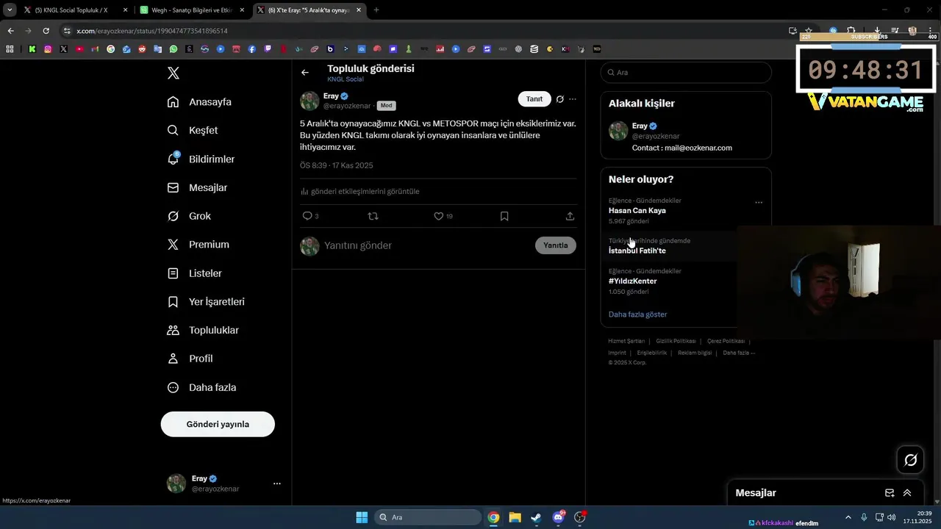Click the Yanıtla reply button
The width and height of the screenshot is (941, 529).
(x=556, y=245)
